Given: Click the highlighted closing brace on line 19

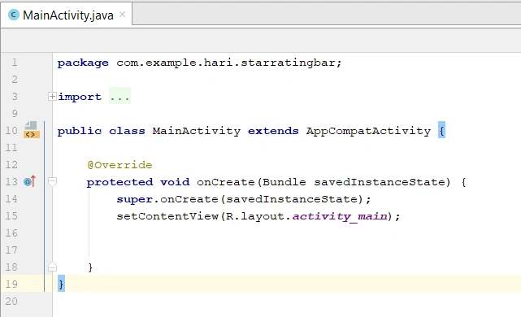Looking at the screenshot, I should pos(61,284).
